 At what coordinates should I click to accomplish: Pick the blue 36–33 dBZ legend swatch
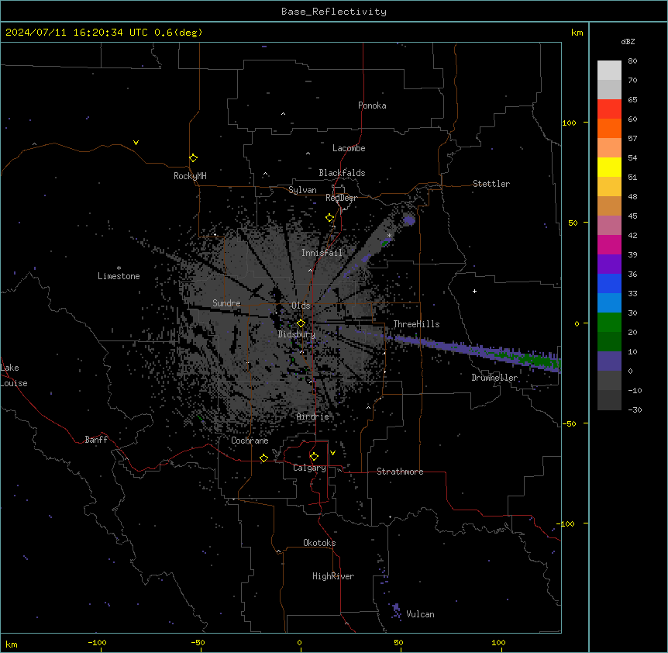(609, 283)
